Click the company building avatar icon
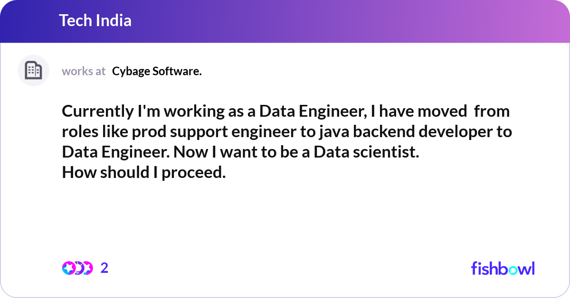The width and height of the screenshot is (570, 298). point(33,71)
